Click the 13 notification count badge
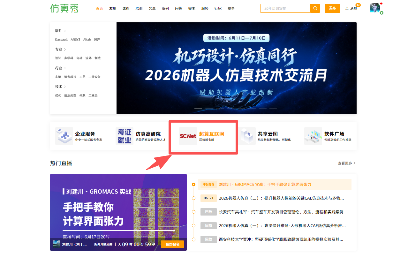 [358, 5]
